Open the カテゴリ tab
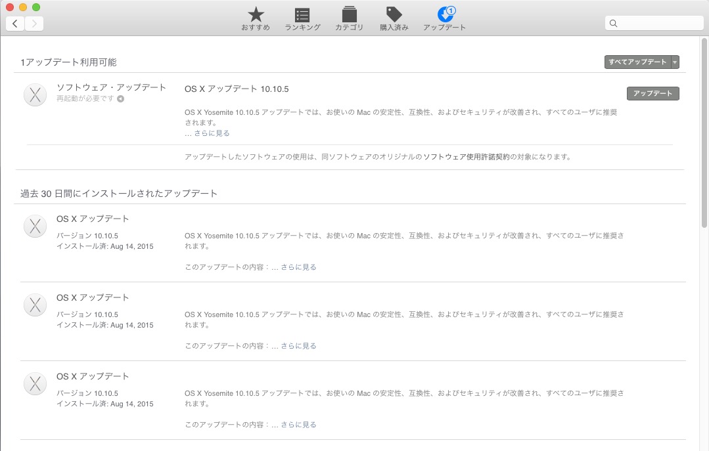Viewport: 709px width, 451px height. (349, 19)
